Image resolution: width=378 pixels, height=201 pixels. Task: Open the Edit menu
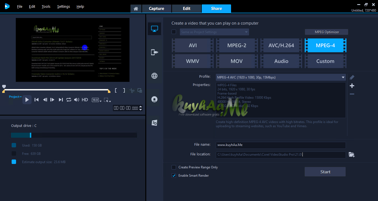[x=32, y=6]
